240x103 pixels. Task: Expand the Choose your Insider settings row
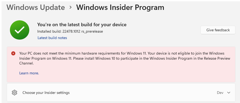point(121,93)
